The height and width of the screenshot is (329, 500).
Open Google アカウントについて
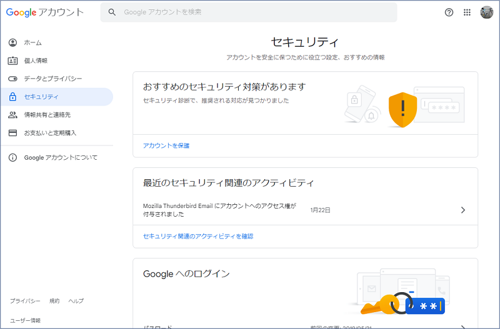(x=57, y=157)
